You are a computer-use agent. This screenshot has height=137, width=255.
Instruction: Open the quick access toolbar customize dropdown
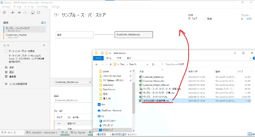pos(110,53)
